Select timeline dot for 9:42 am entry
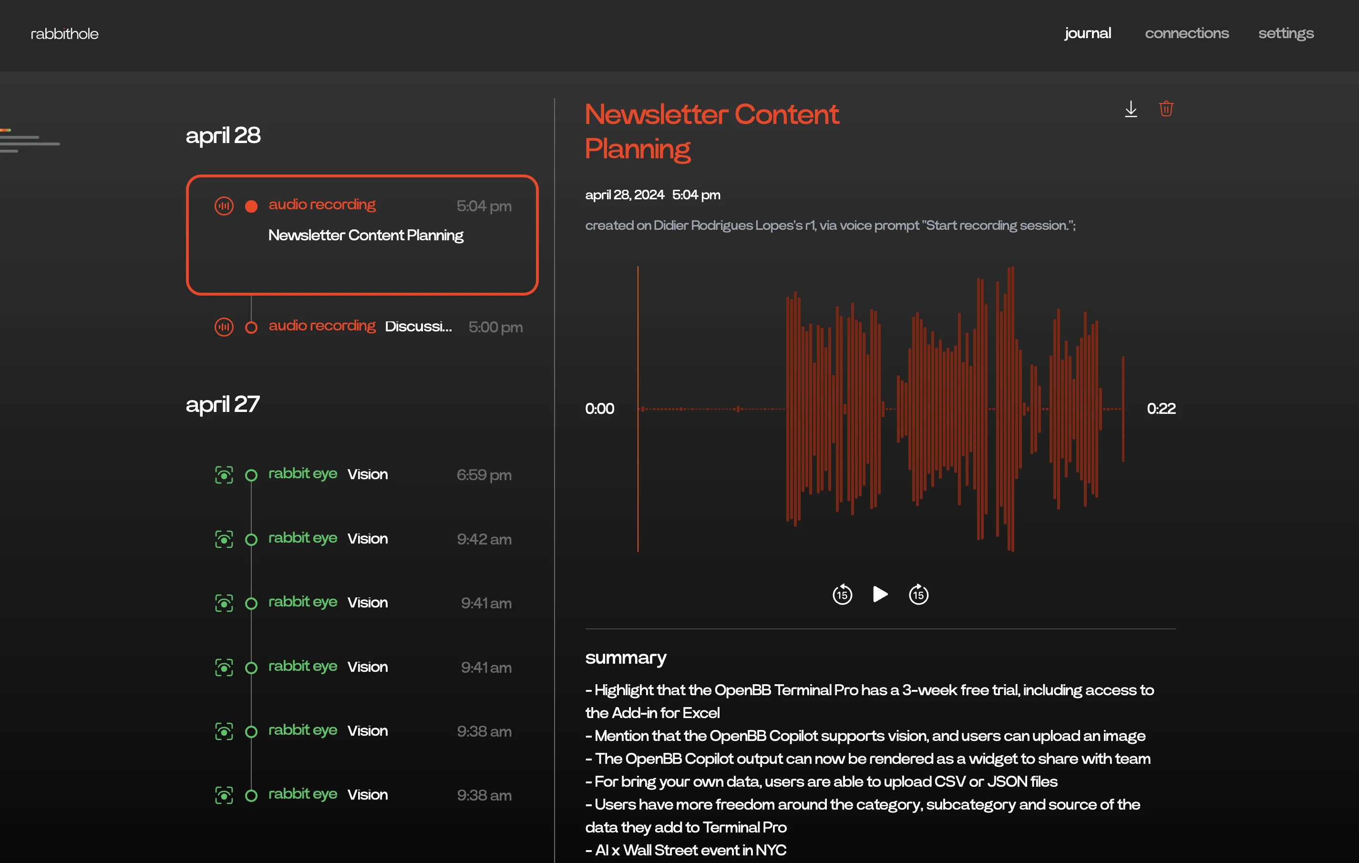 [251, 540]
